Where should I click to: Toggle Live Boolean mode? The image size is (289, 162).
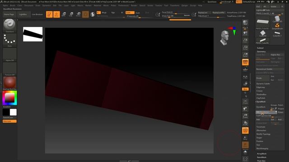pos(37,14)
